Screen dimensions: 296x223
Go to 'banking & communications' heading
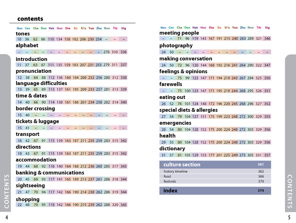[50, 173]
